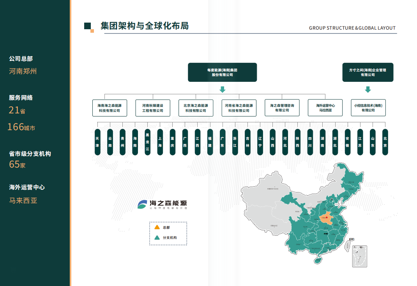Image resolution: width=417 pixels, height=286 pixels.
Task: Select the 贵州 province pill
Action: click(123, 142)
